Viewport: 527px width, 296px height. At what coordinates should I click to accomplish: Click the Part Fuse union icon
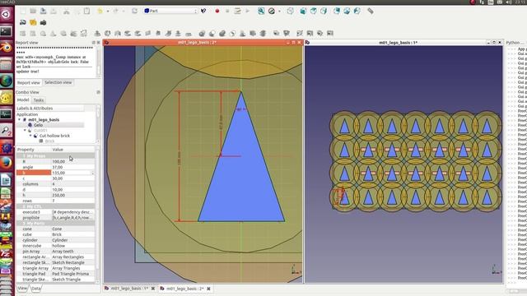(222, 33)
